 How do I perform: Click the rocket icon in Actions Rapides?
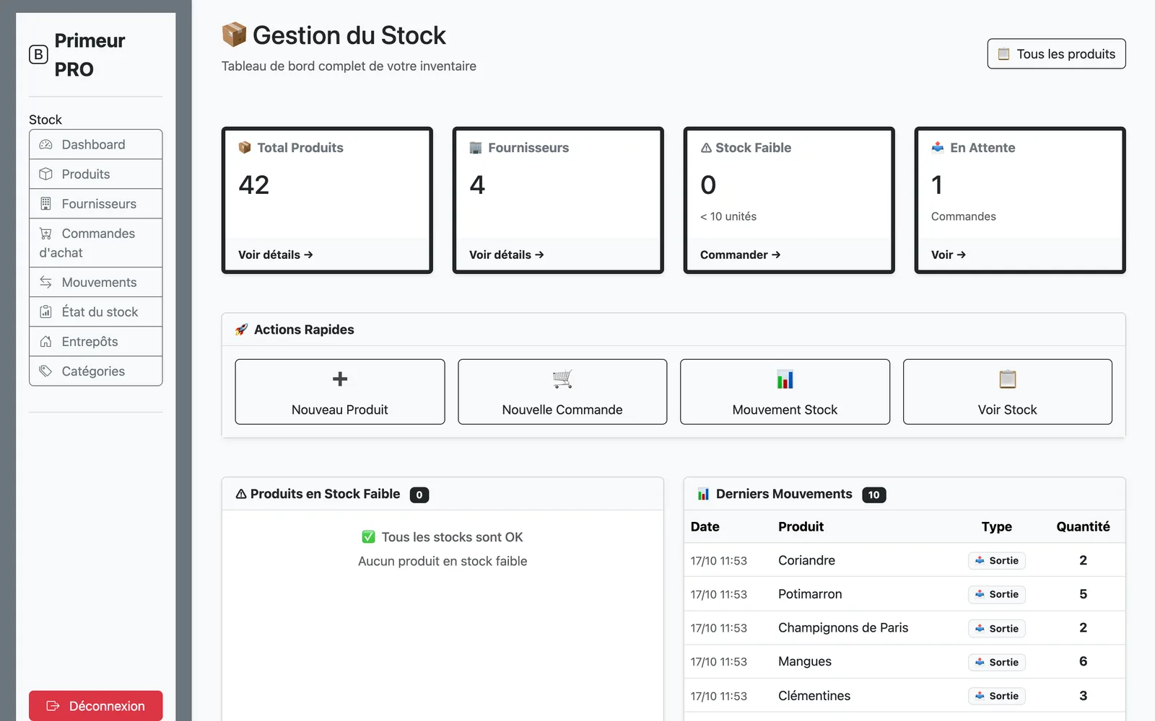tap(241, 329)
